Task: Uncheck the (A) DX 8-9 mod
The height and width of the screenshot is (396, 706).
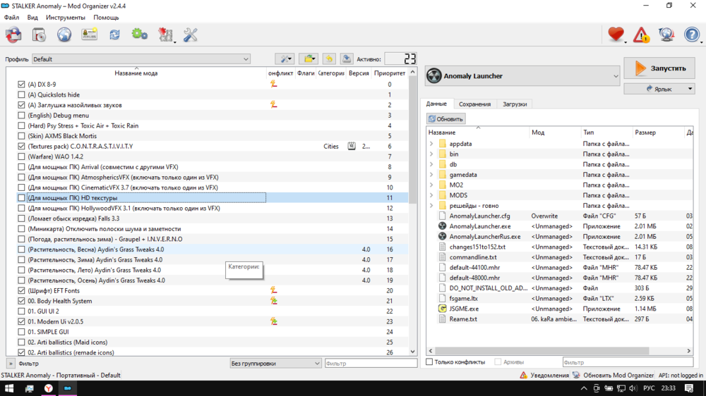Action: (21, 85)
